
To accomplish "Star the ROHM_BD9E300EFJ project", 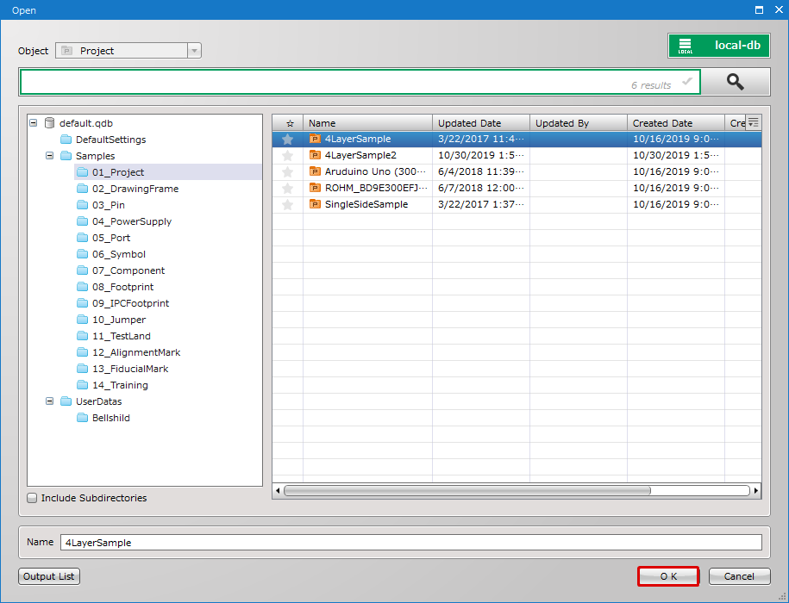I will coord(287,188).
